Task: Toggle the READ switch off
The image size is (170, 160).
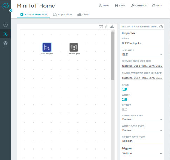Action: click(x=124, y=89)
